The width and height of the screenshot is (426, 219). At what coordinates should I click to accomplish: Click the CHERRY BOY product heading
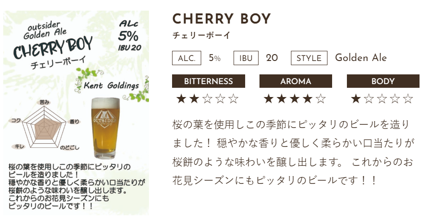pyautogui.click(x=222, y=19)
